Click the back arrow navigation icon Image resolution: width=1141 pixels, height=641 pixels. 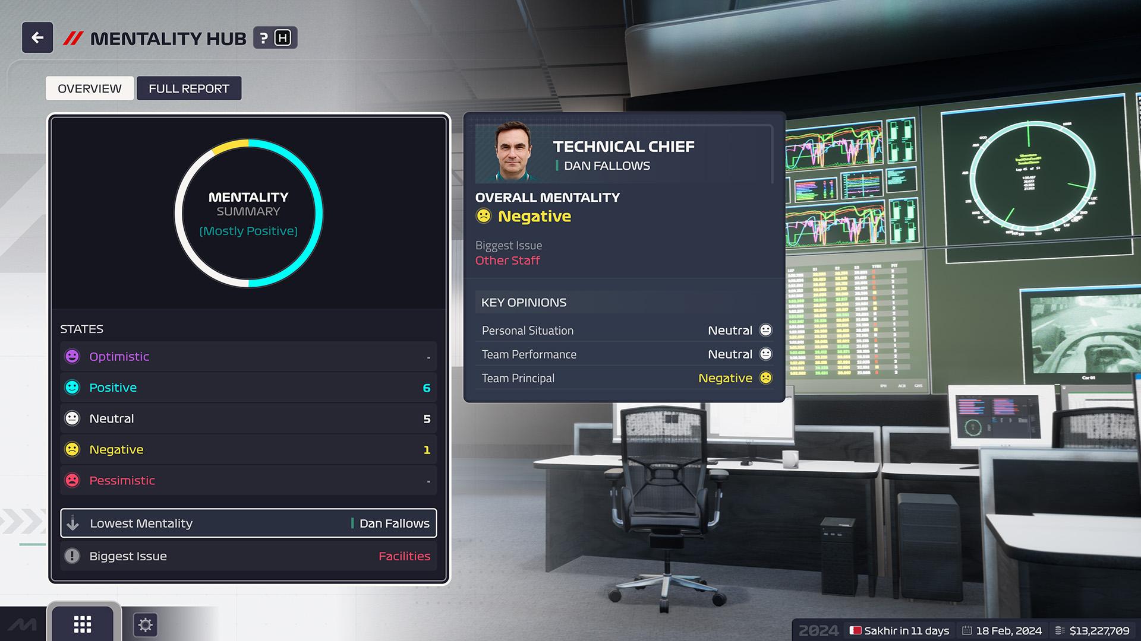tap(39, 37)
